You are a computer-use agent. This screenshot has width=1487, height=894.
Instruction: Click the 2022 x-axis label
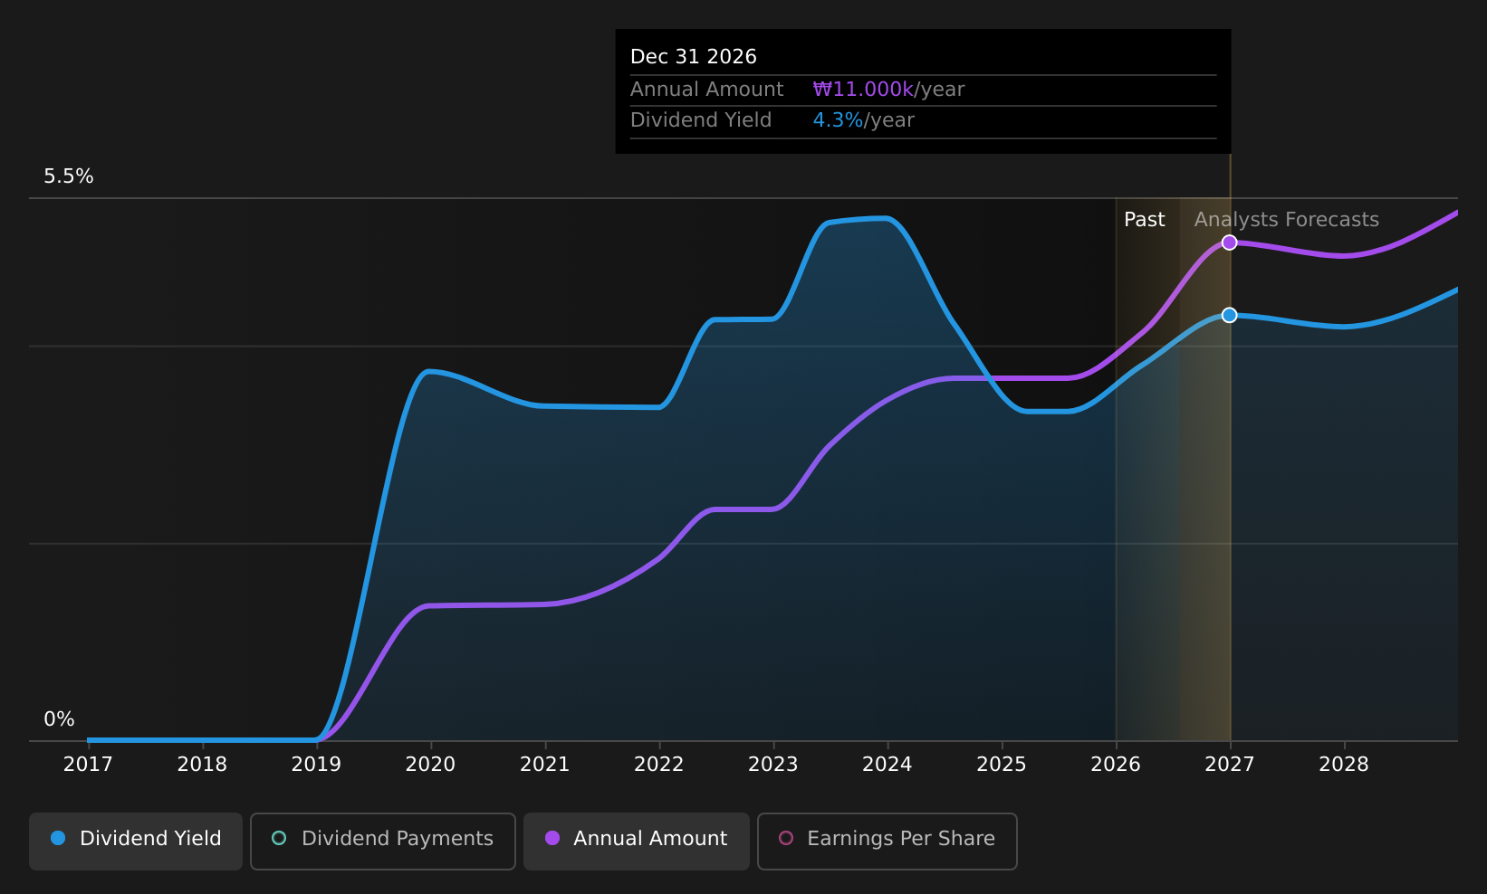tap(658, 765)
